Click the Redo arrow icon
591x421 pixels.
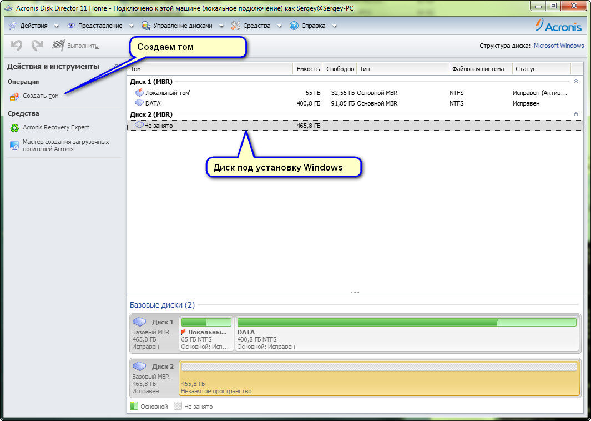click(x=37, y=46)
